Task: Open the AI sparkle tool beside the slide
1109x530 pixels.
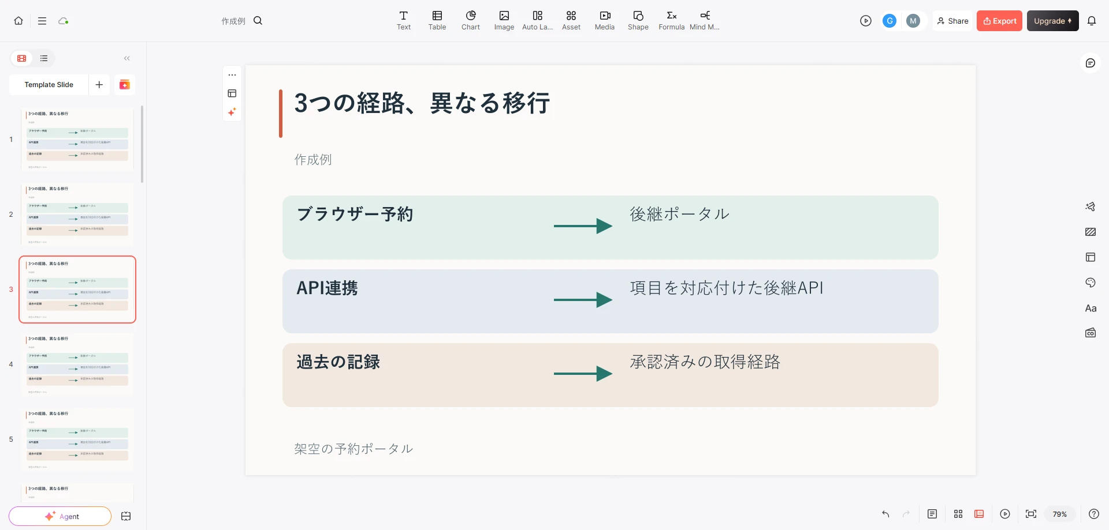Action: pyautogui.click(x=232, y=112)
